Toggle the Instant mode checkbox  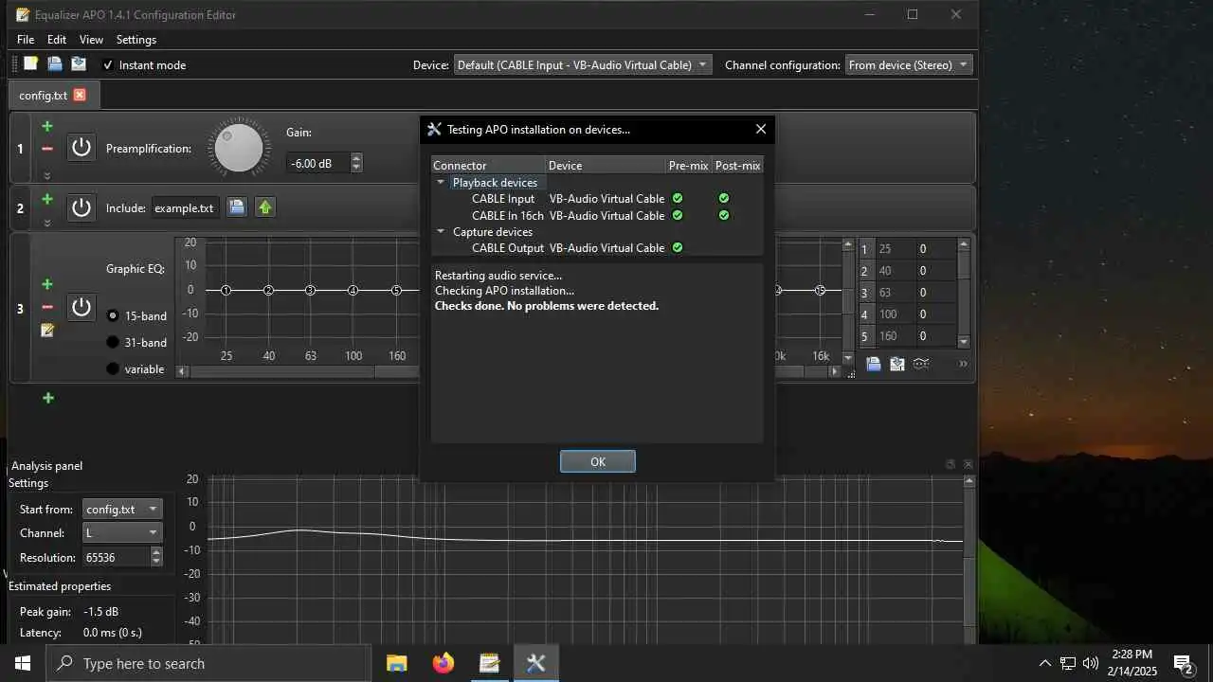[108, 65]
